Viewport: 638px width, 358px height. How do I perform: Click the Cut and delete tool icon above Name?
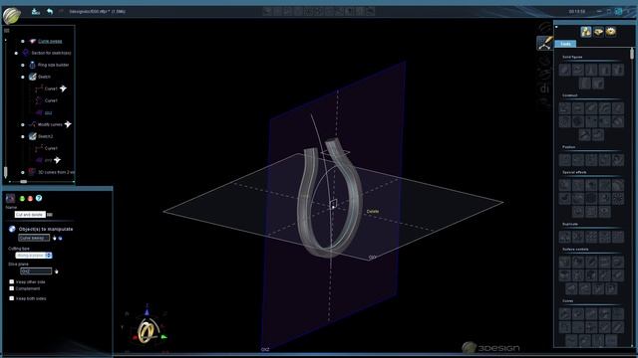(10, 198)
